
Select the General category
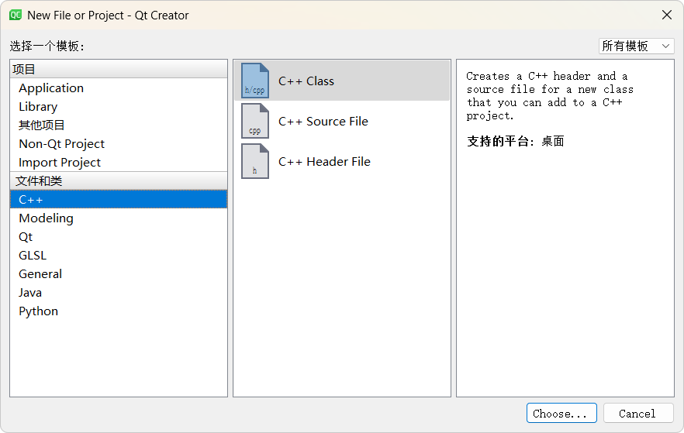pos(119,274)
